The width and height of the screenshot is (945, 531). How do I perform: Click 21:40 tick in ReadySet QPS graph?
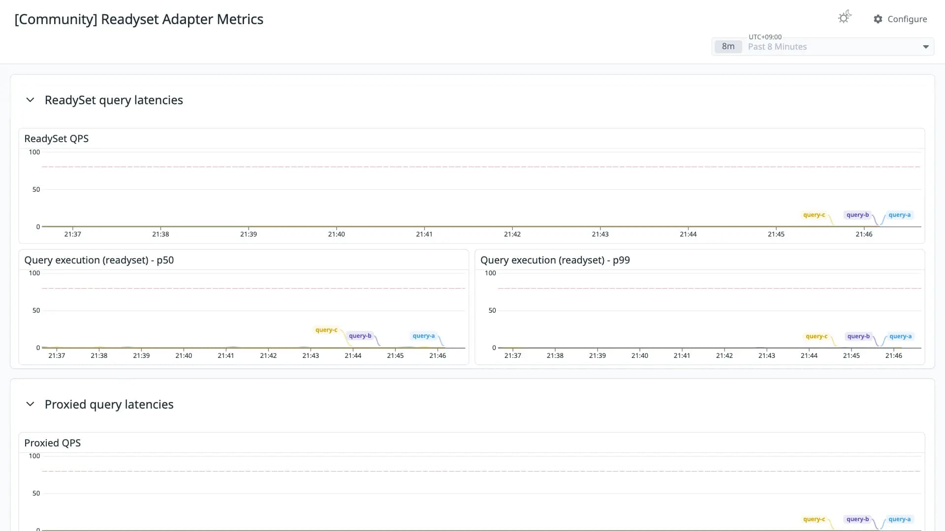coord(336,234)
